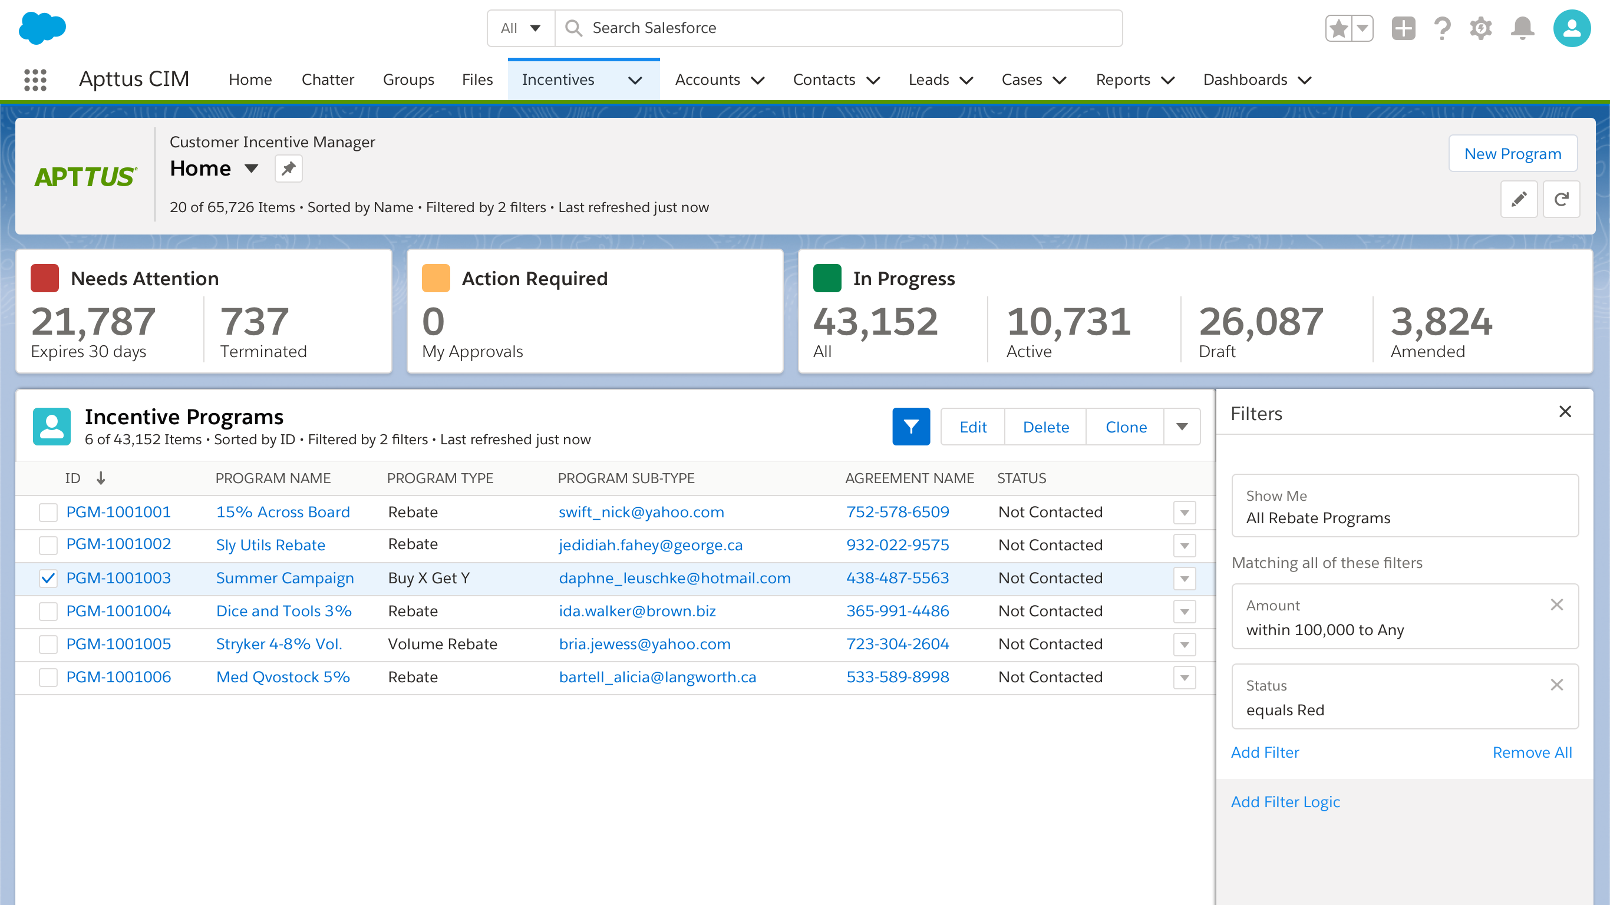Open the Help question mark icon
Image resolution: width=1610 pixels, height=905 pixels.
point(1443,28)
